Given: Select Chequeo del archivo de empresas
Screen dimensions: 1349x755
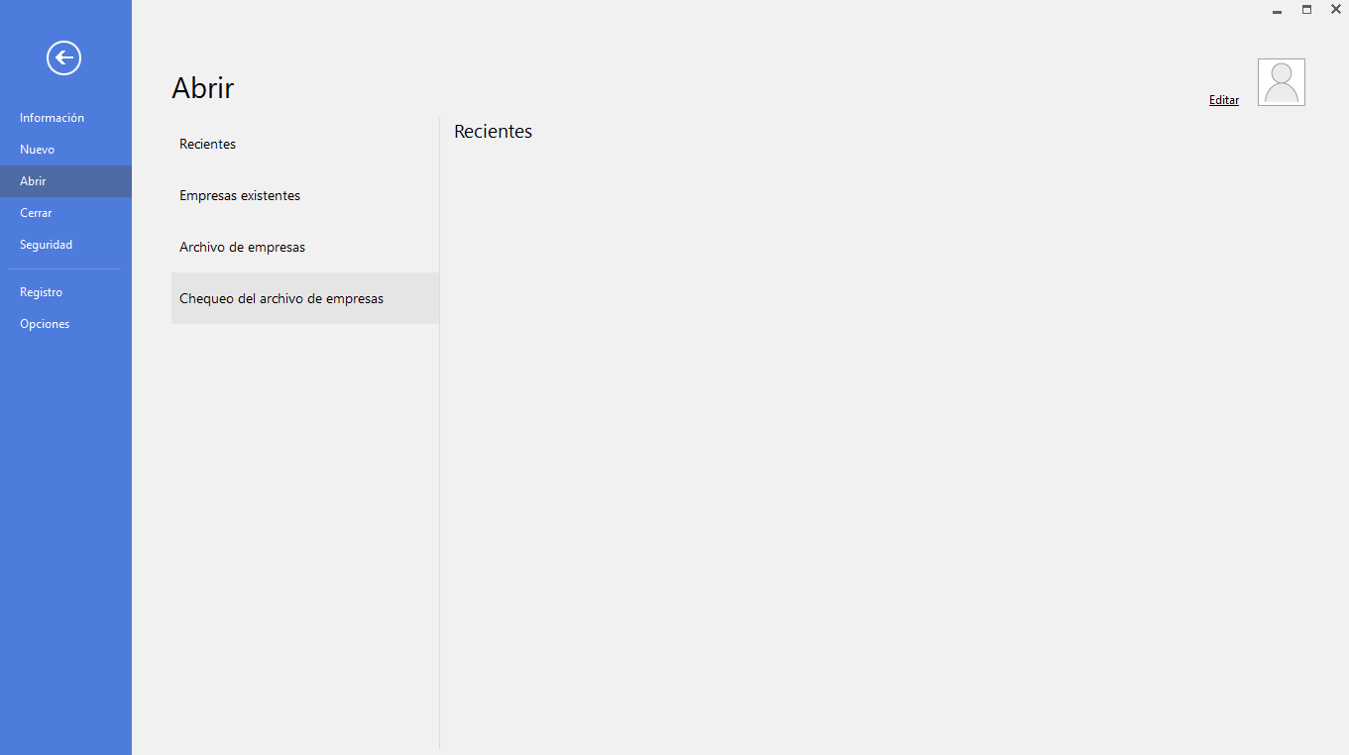Looking at the screenshot, I should tap(305, 298).
